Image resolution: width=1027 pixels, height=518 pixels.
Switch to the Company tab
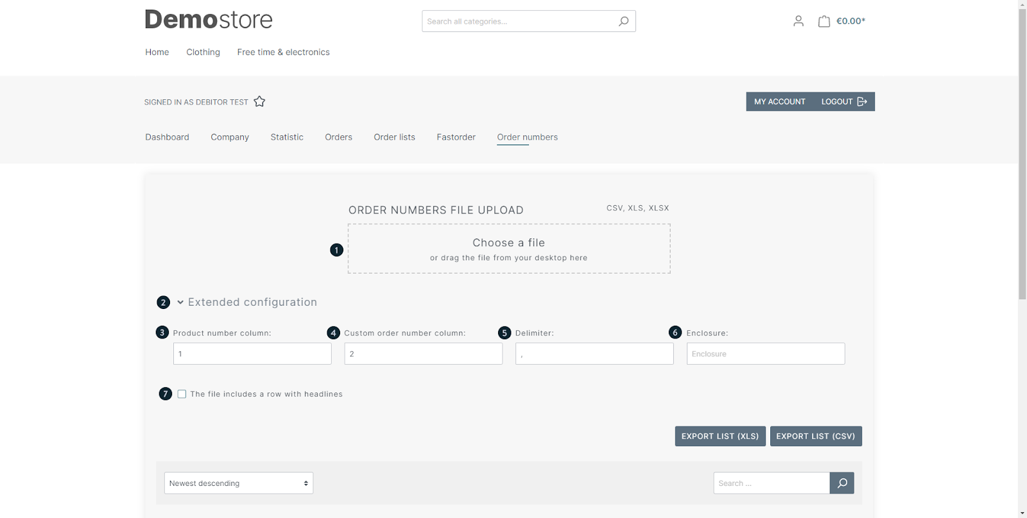pyautogui.click(x=230, y=137)
